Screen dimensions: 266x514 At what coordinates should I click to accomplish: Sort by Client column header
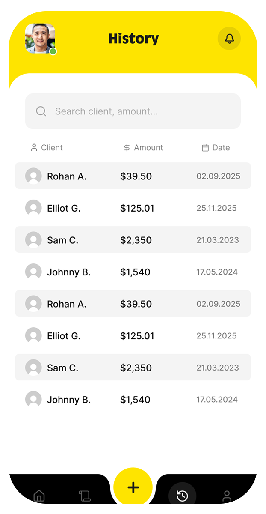pos(47,148)
